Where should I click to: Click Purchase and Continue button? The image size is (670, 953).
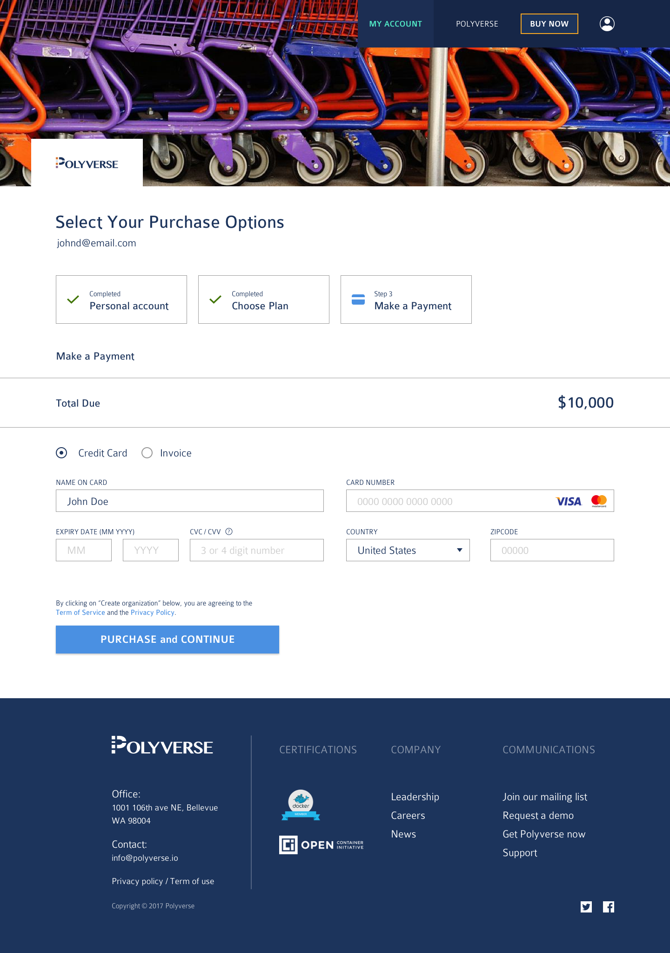tap(167, 640)
